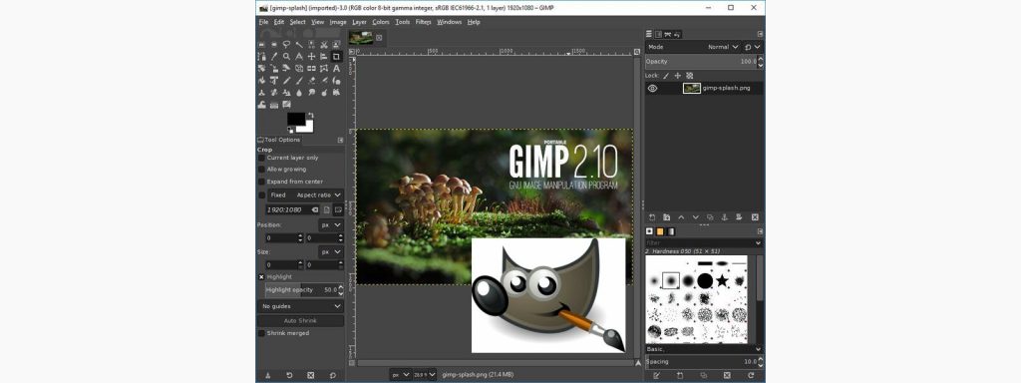Refresh brushes icon at bottom right
The height and width of the screenshot is (383, 1021).
tap(752, 375)
